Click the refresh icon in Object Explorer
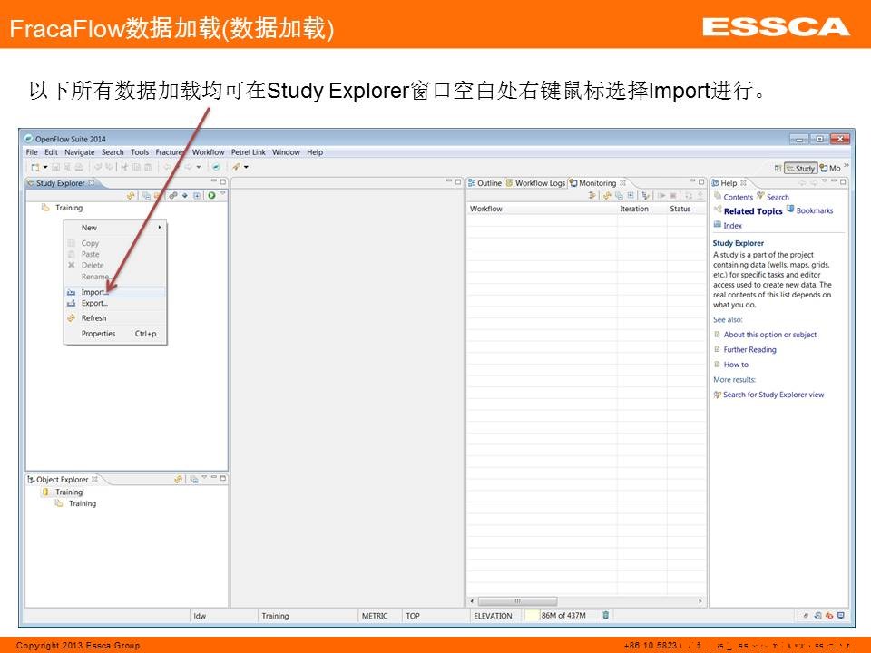This screenshot has width=871, height=653. pos(179,480)
